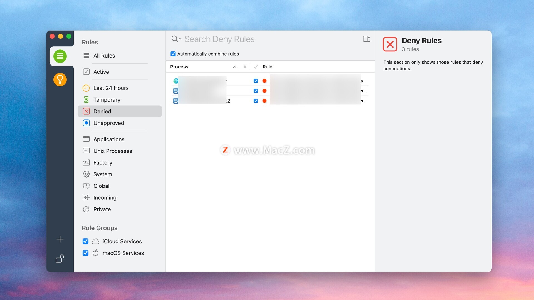This screenshot has width=534, height=300.
Task: Sort by the Rule column header
Action: pyautogui.click(x=267, y=67)
